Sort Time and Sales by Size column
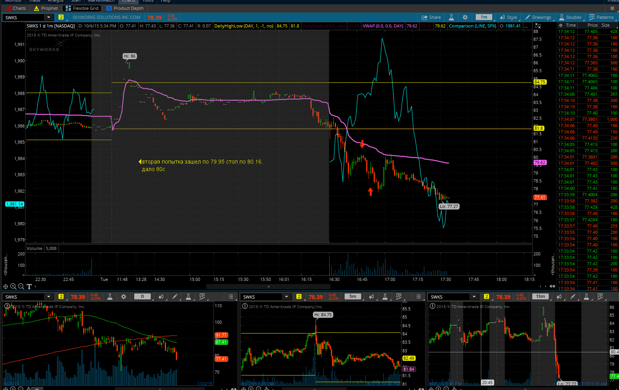This screenshot has height=390, width=619. point(606,25)
